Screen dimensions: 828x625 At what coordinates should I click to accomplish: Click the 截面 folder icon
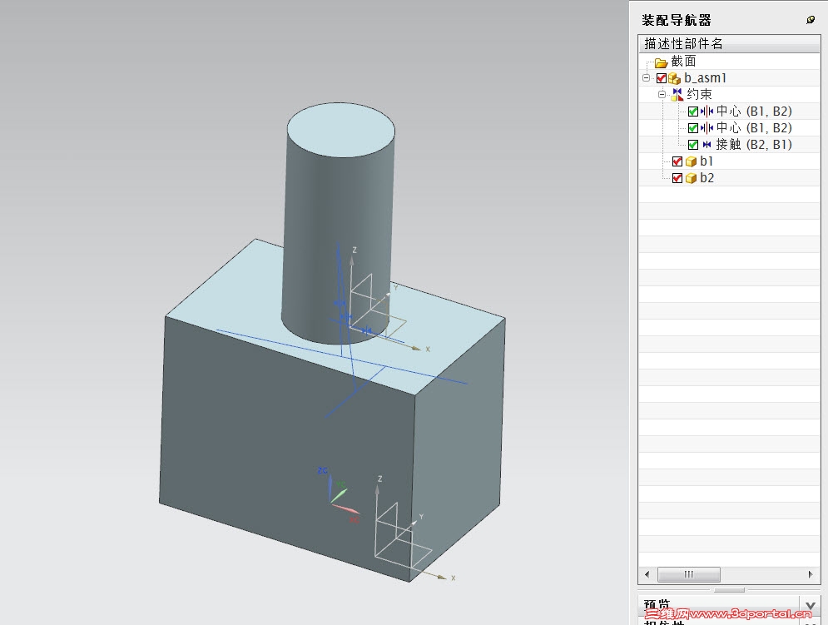[661, 63]
